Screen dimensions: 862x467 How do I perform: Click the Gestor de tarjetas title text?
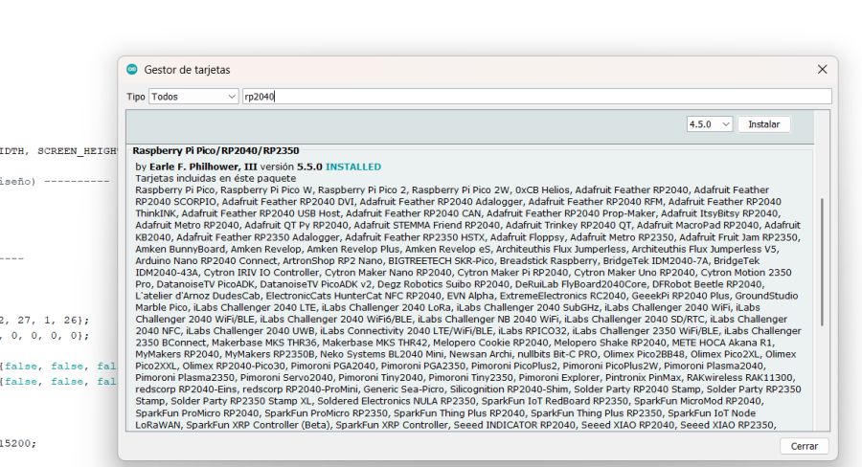coord(187,70)
